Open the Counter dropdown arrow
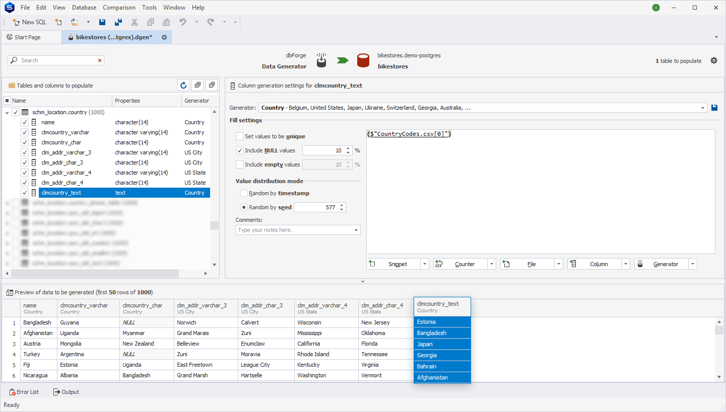Image resolution: width=726 pixels, height=412 pixels. tap(492, 264)
